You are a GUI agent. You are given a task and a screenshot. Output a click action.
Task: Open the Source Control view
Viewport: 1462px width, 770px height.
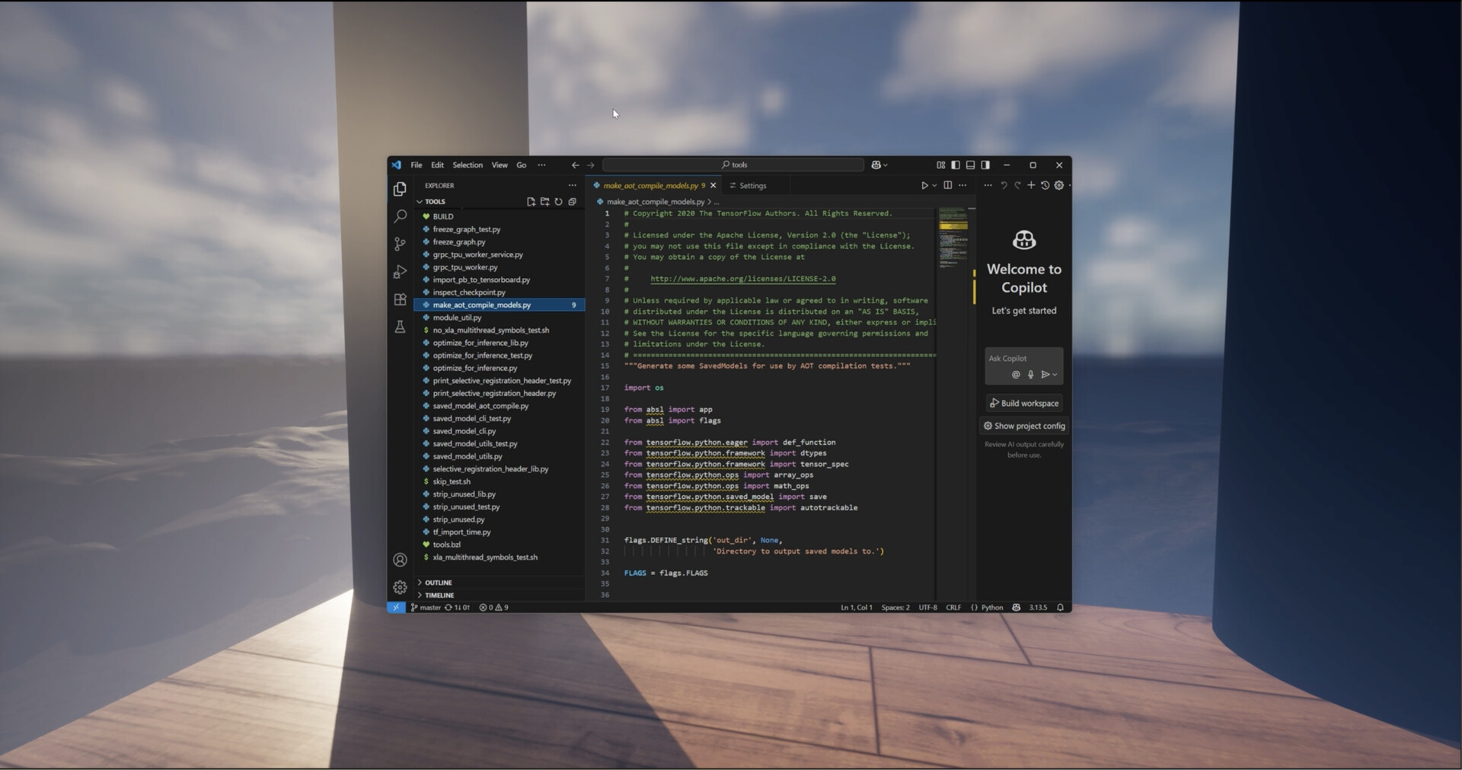400,244
